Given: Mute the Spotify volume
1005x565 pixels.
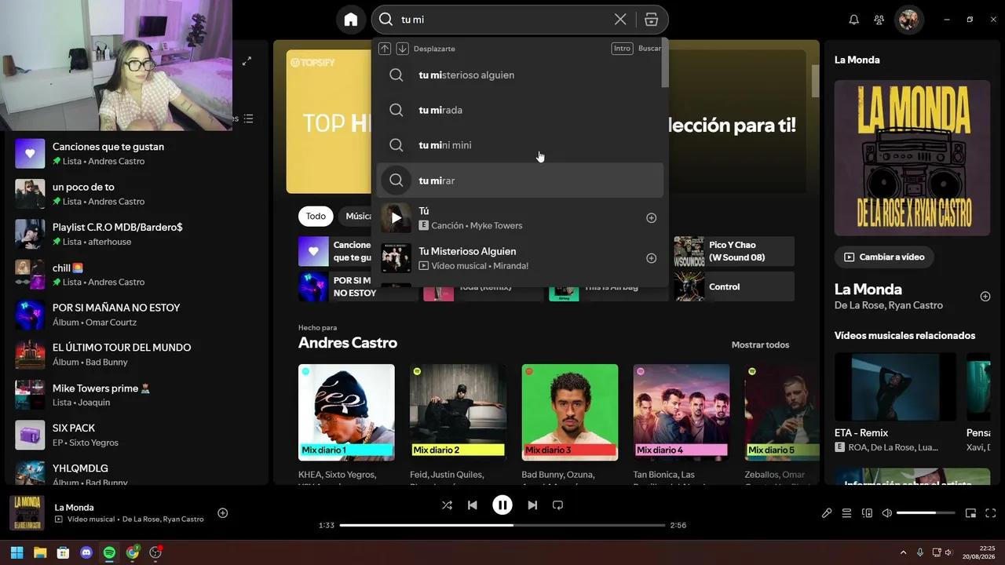Looking at the screenshot, I should coord(887,513).
